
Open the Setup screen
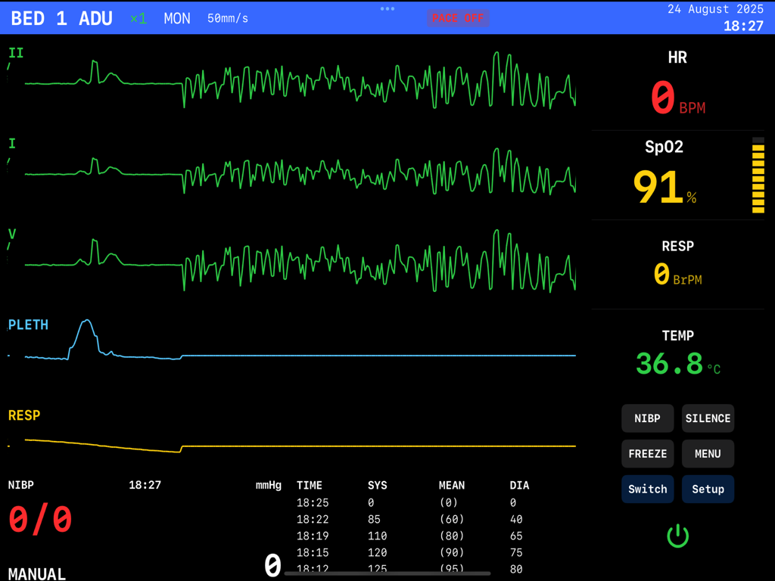tap(708, 489)
